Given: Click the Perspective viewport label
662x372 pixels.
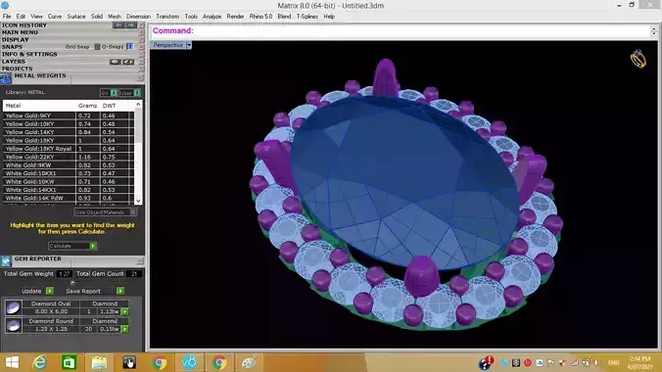Looking at the screenshot, I should click(x=167, y=45).
